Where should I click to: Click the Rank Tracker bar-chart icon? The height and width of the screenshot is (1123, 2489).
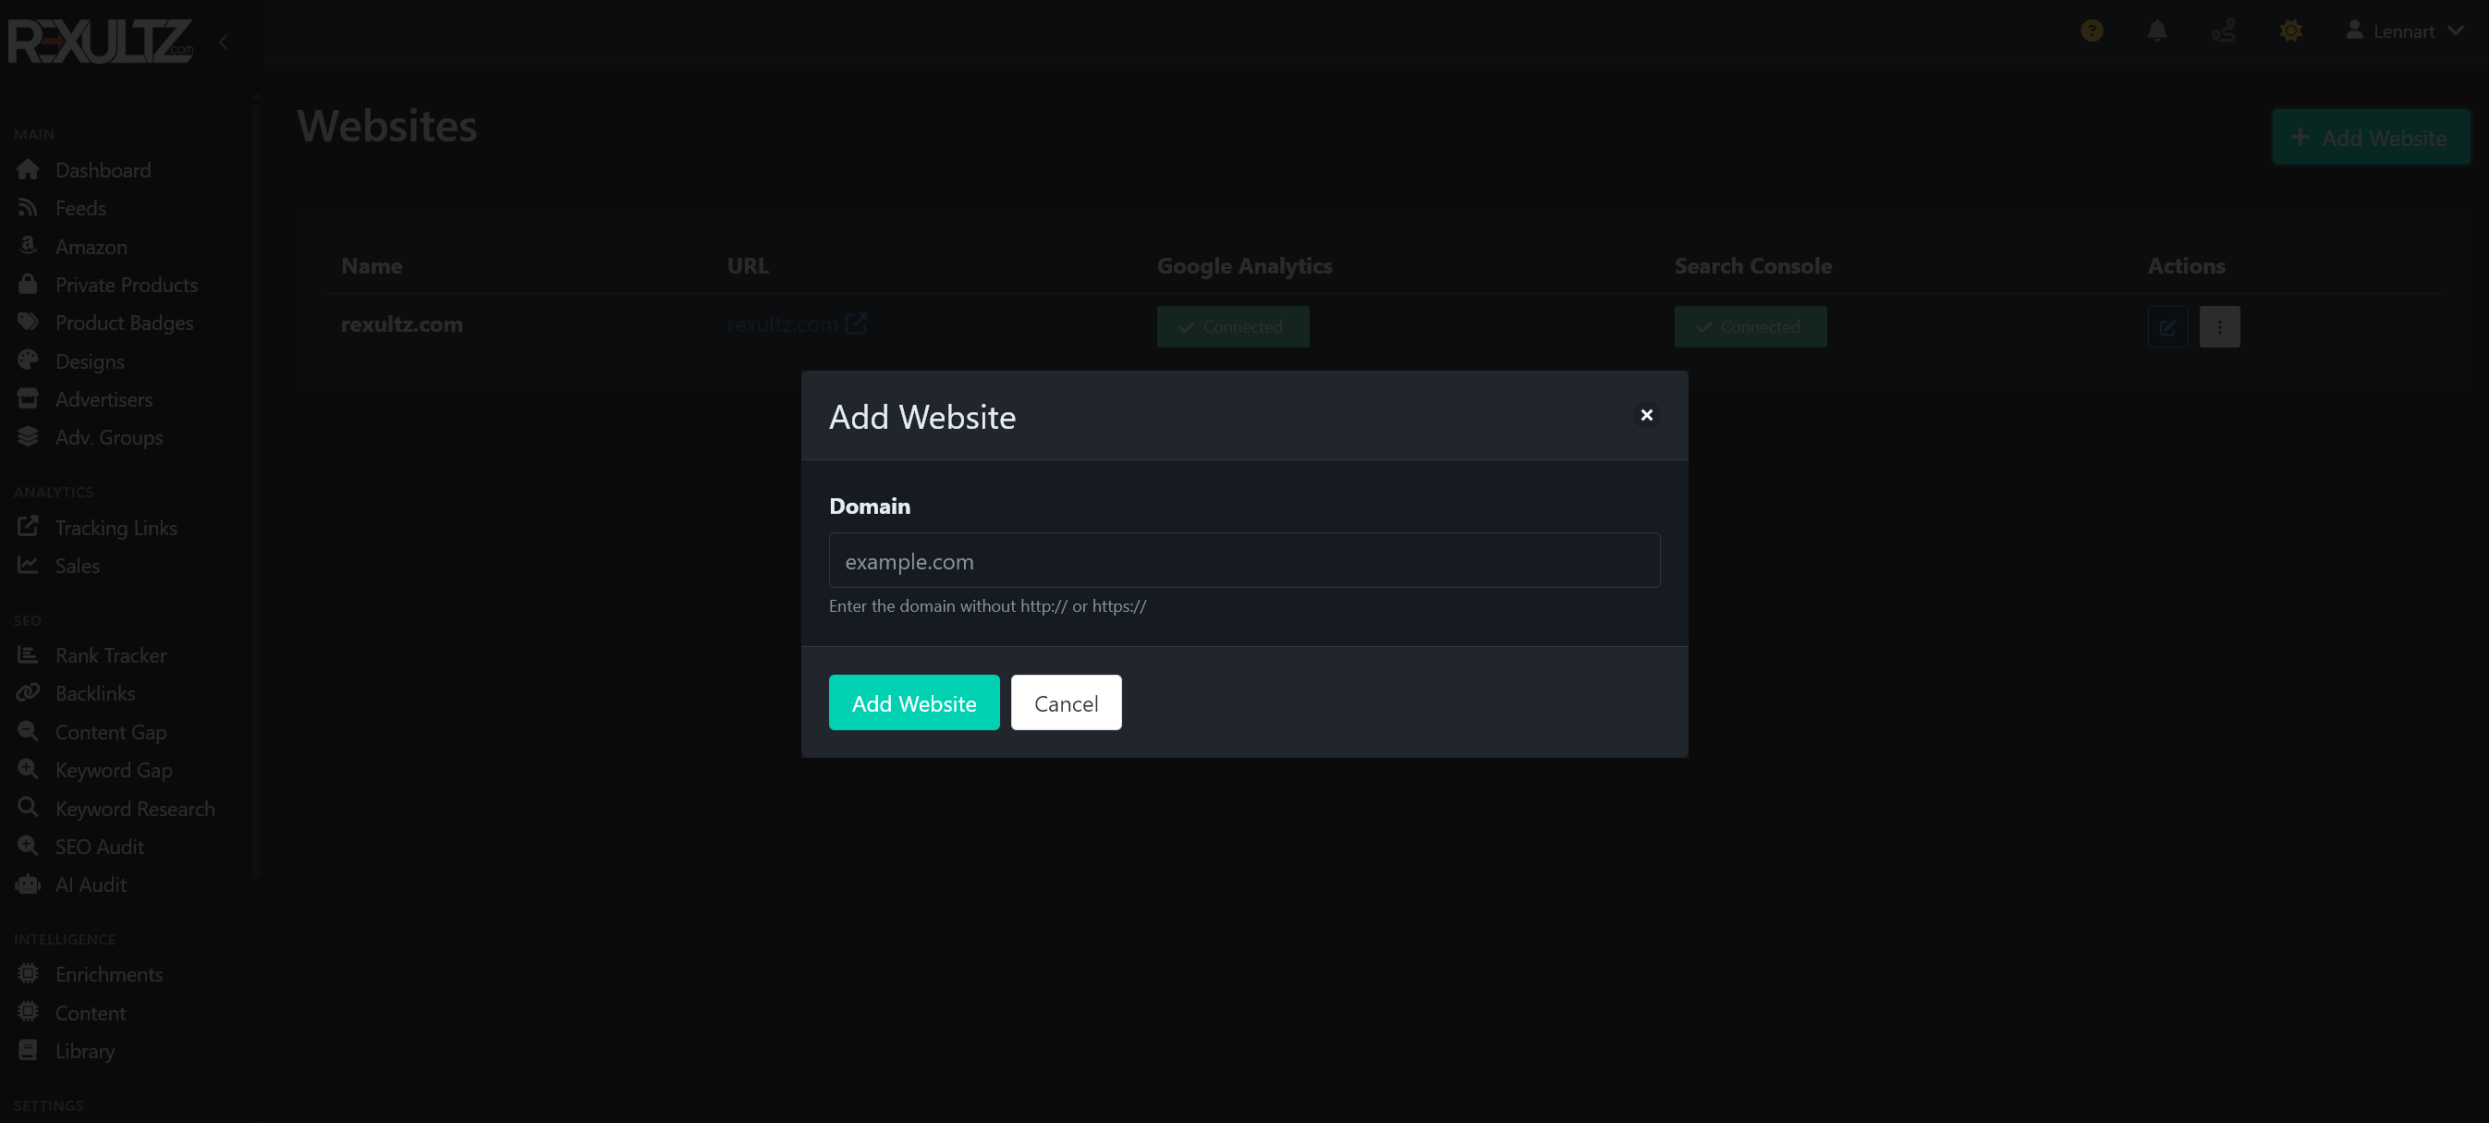click(28, 655)
